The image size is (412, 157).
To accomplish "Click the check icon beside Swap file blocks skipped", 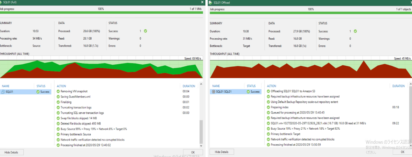I will click(58, 118).
